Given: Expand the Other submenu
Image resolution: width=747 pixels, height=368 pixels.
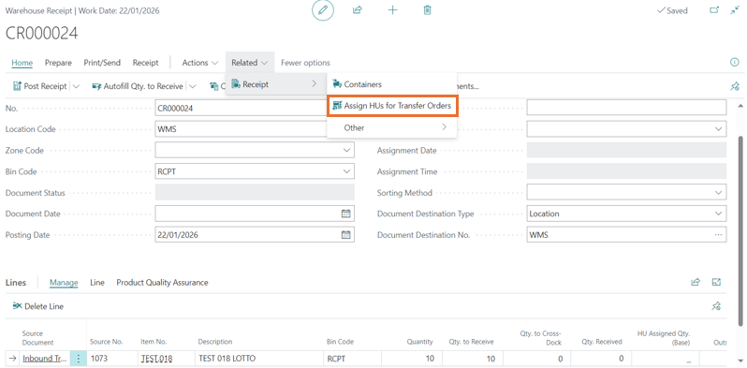Looking at the screenshot, I should (x=391, y=127).
